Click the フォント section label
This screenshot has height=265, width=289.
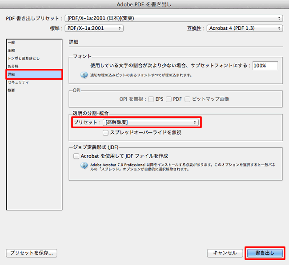[x=82, y=56]
